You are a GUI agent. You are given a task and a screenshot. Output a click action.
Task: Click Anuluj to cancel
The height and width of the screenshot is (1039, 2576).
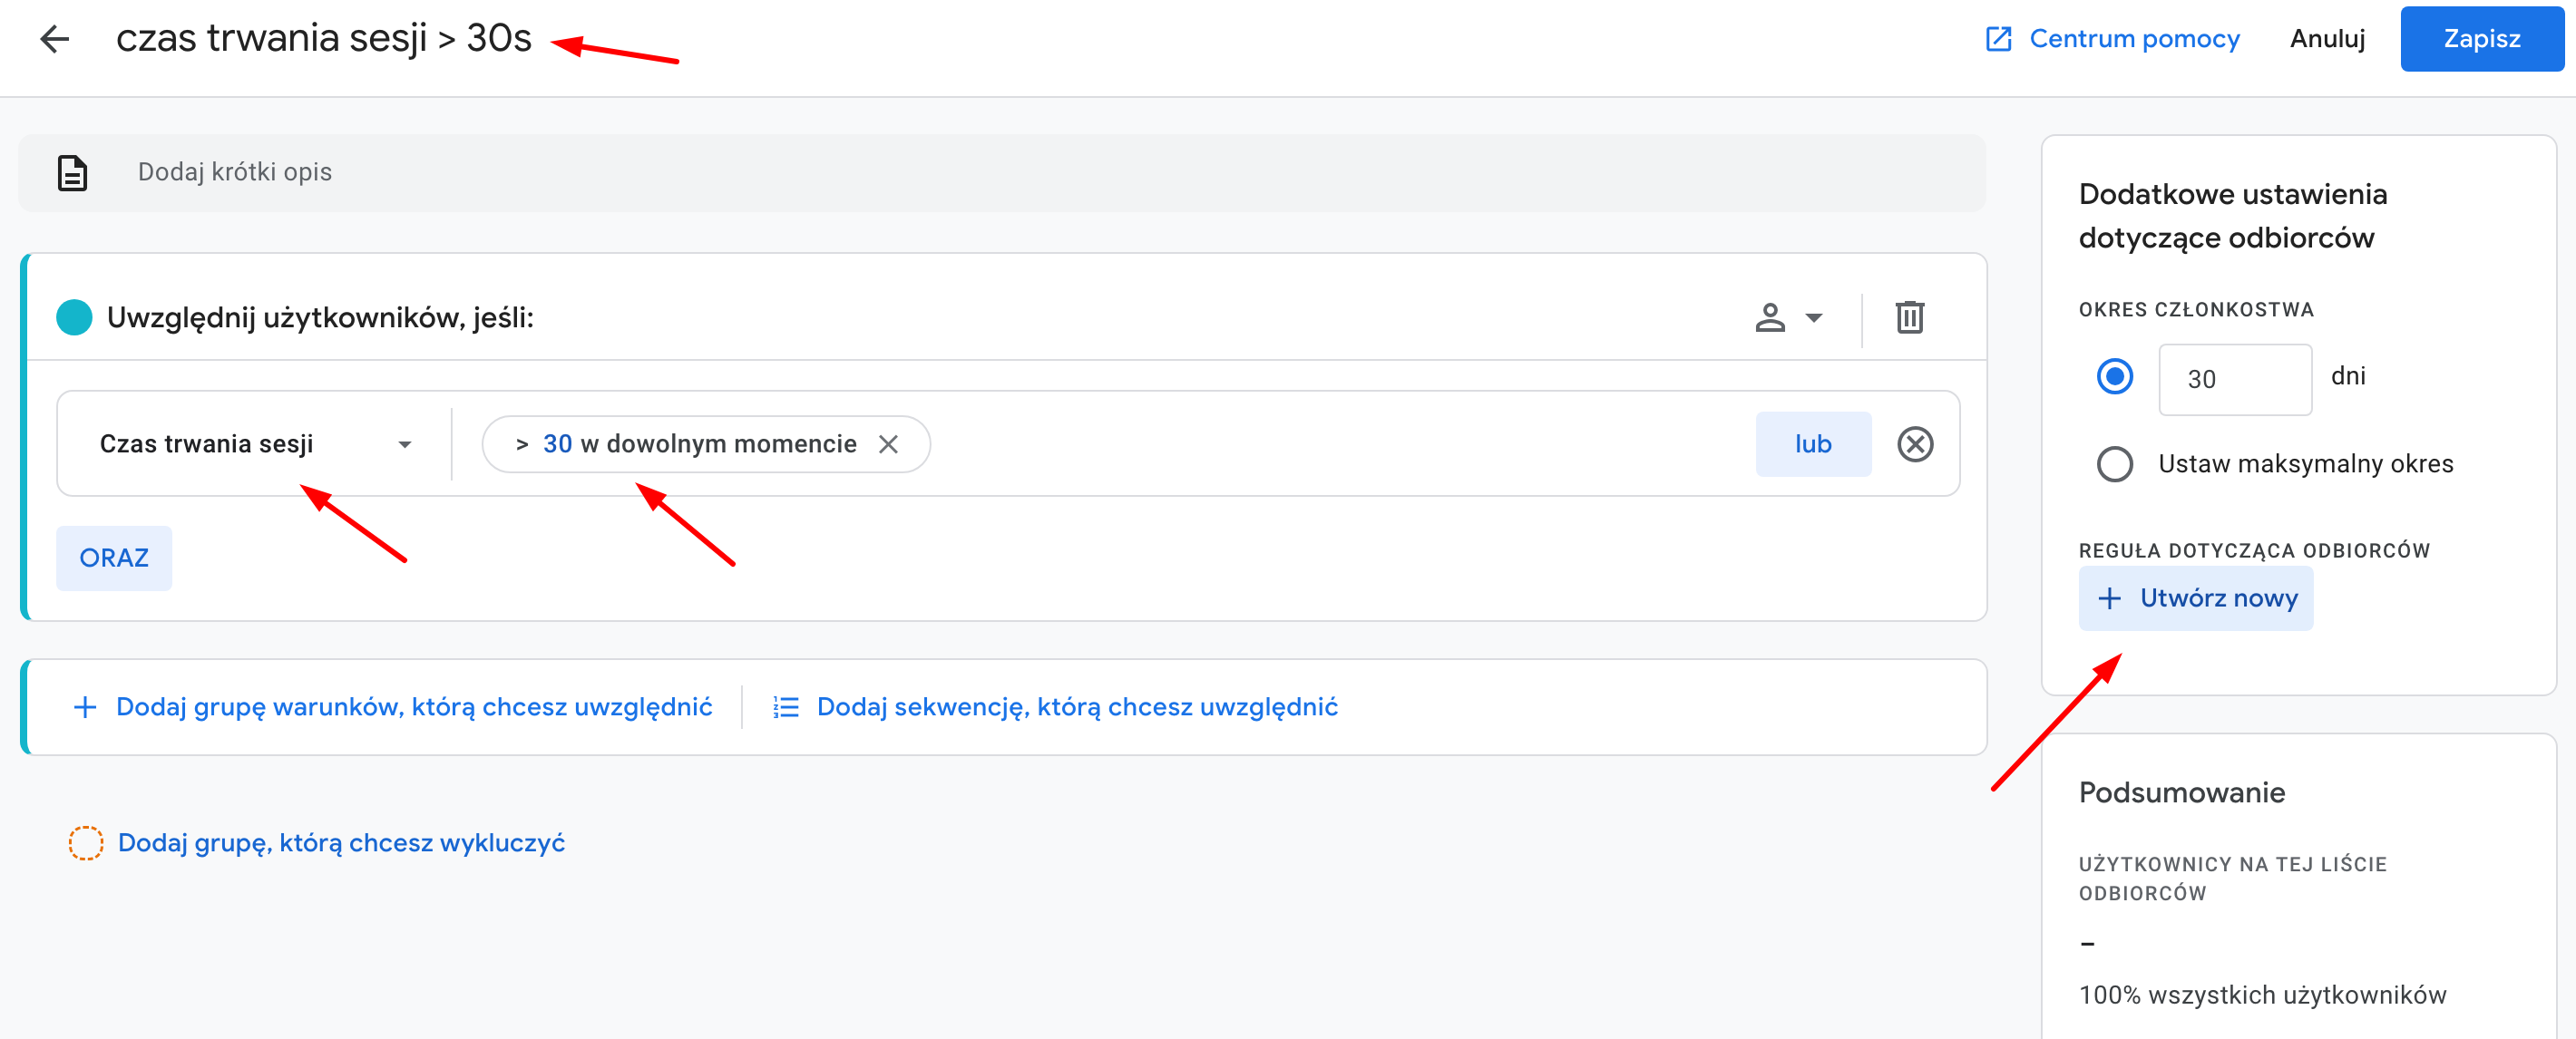pos(2327,39)
